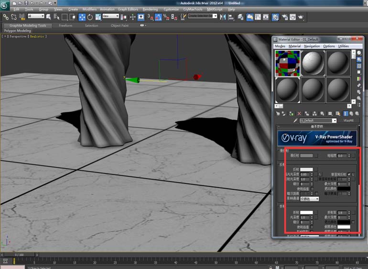Open the Rendering menu
Image resolution: width=368 pixels, height=269 pixels.
tap(150, 9)
